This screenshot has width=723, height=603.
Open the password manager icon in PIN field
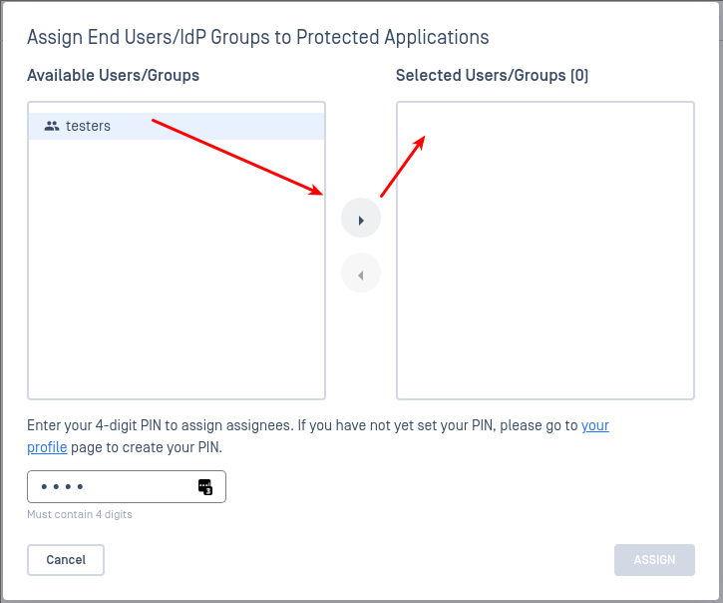205,486
